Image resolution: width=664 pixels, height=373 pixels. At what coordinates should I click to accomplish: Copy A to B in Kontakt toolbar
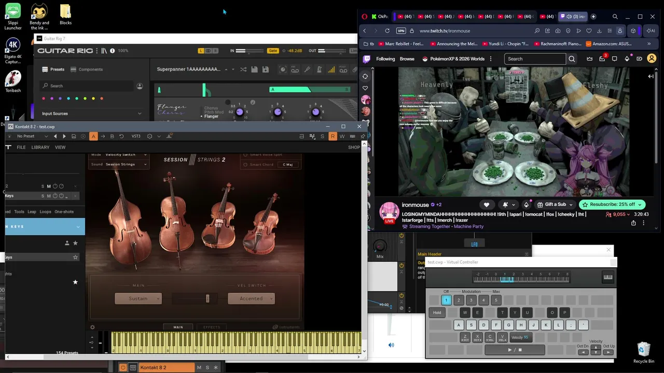[103, 136]
